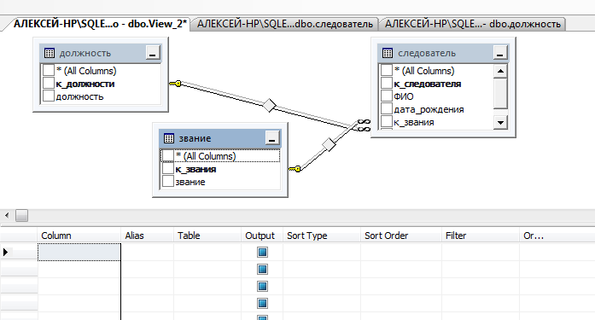Click the следователь list scrollbar thumb
The image size is (595, 320).
coord(500,93)
